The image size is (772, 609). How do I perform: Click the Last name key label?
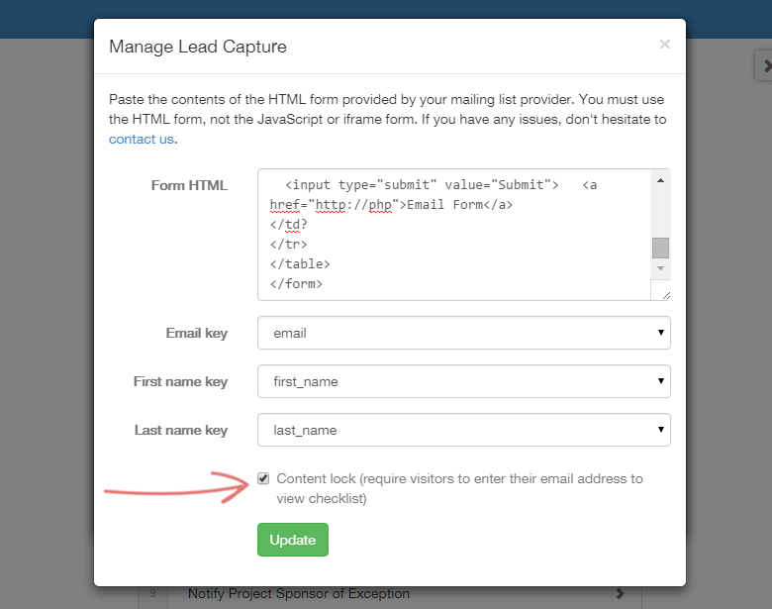click(181, 430)
